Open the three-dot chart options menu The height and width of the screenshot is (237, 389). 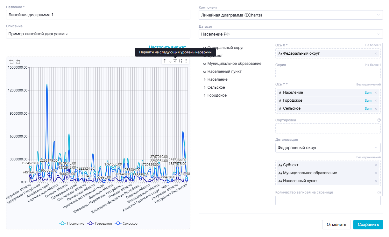pyautogui.click(x=186, y=61)
